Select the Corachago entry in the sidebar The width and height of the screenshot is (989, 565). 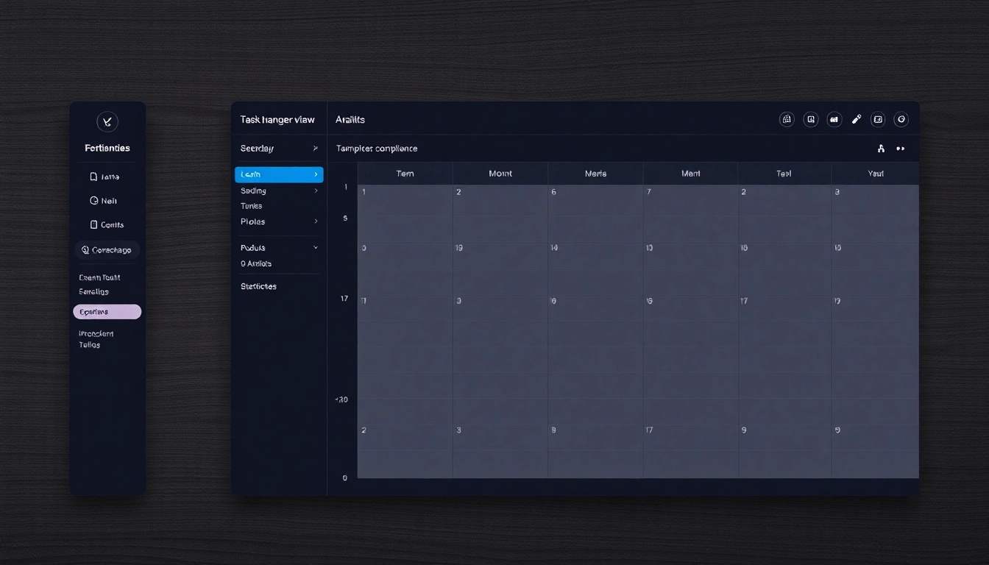coord(107,249)
